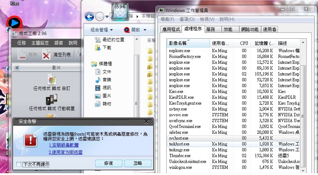This screenshot has width=318, height=175.
Task: Sort processes by the CPU column header
Action: 244,43
